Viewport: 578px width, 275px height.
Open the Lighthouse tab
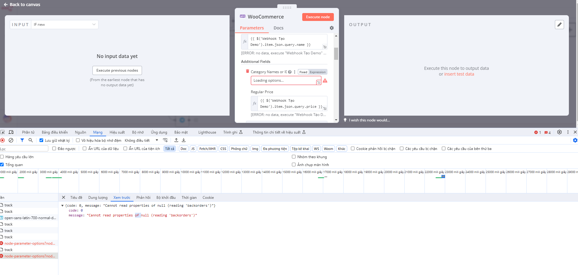[207, 132]
